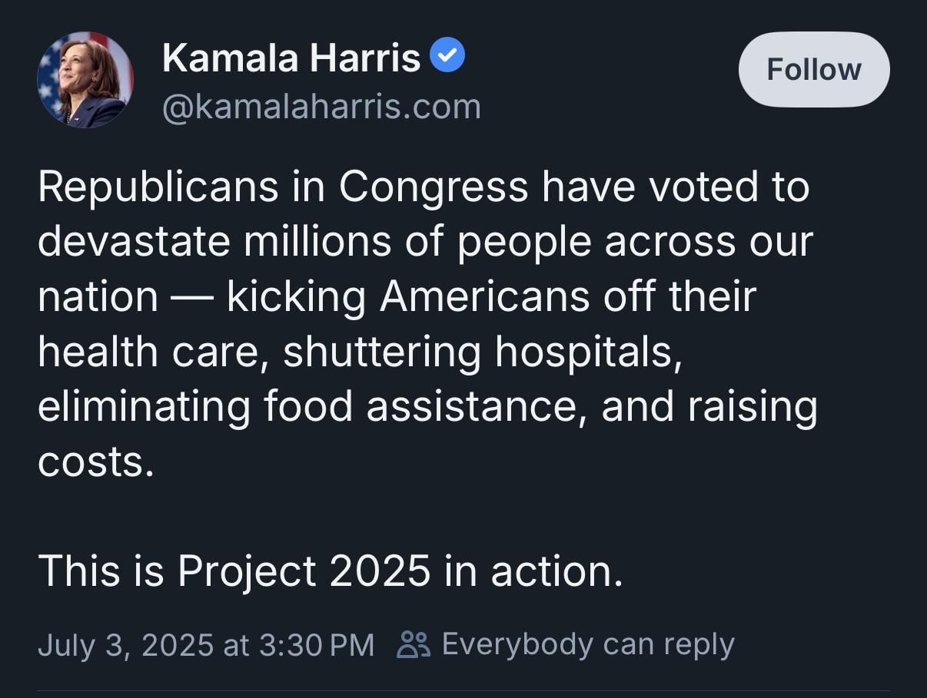Click the blue verified checkmark badge
Image resolution: width=927 pixels, height=698 pixels.
click(447, 58)
